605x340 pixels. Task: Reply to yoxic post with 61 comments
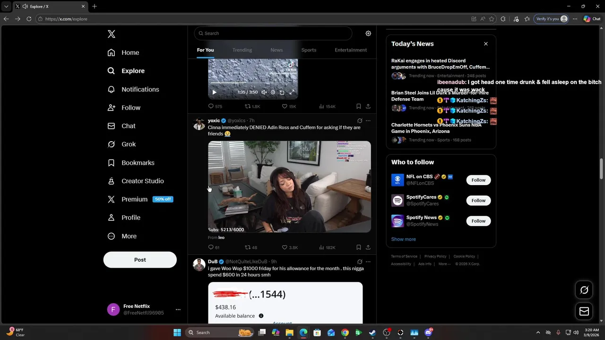point(214,247)
